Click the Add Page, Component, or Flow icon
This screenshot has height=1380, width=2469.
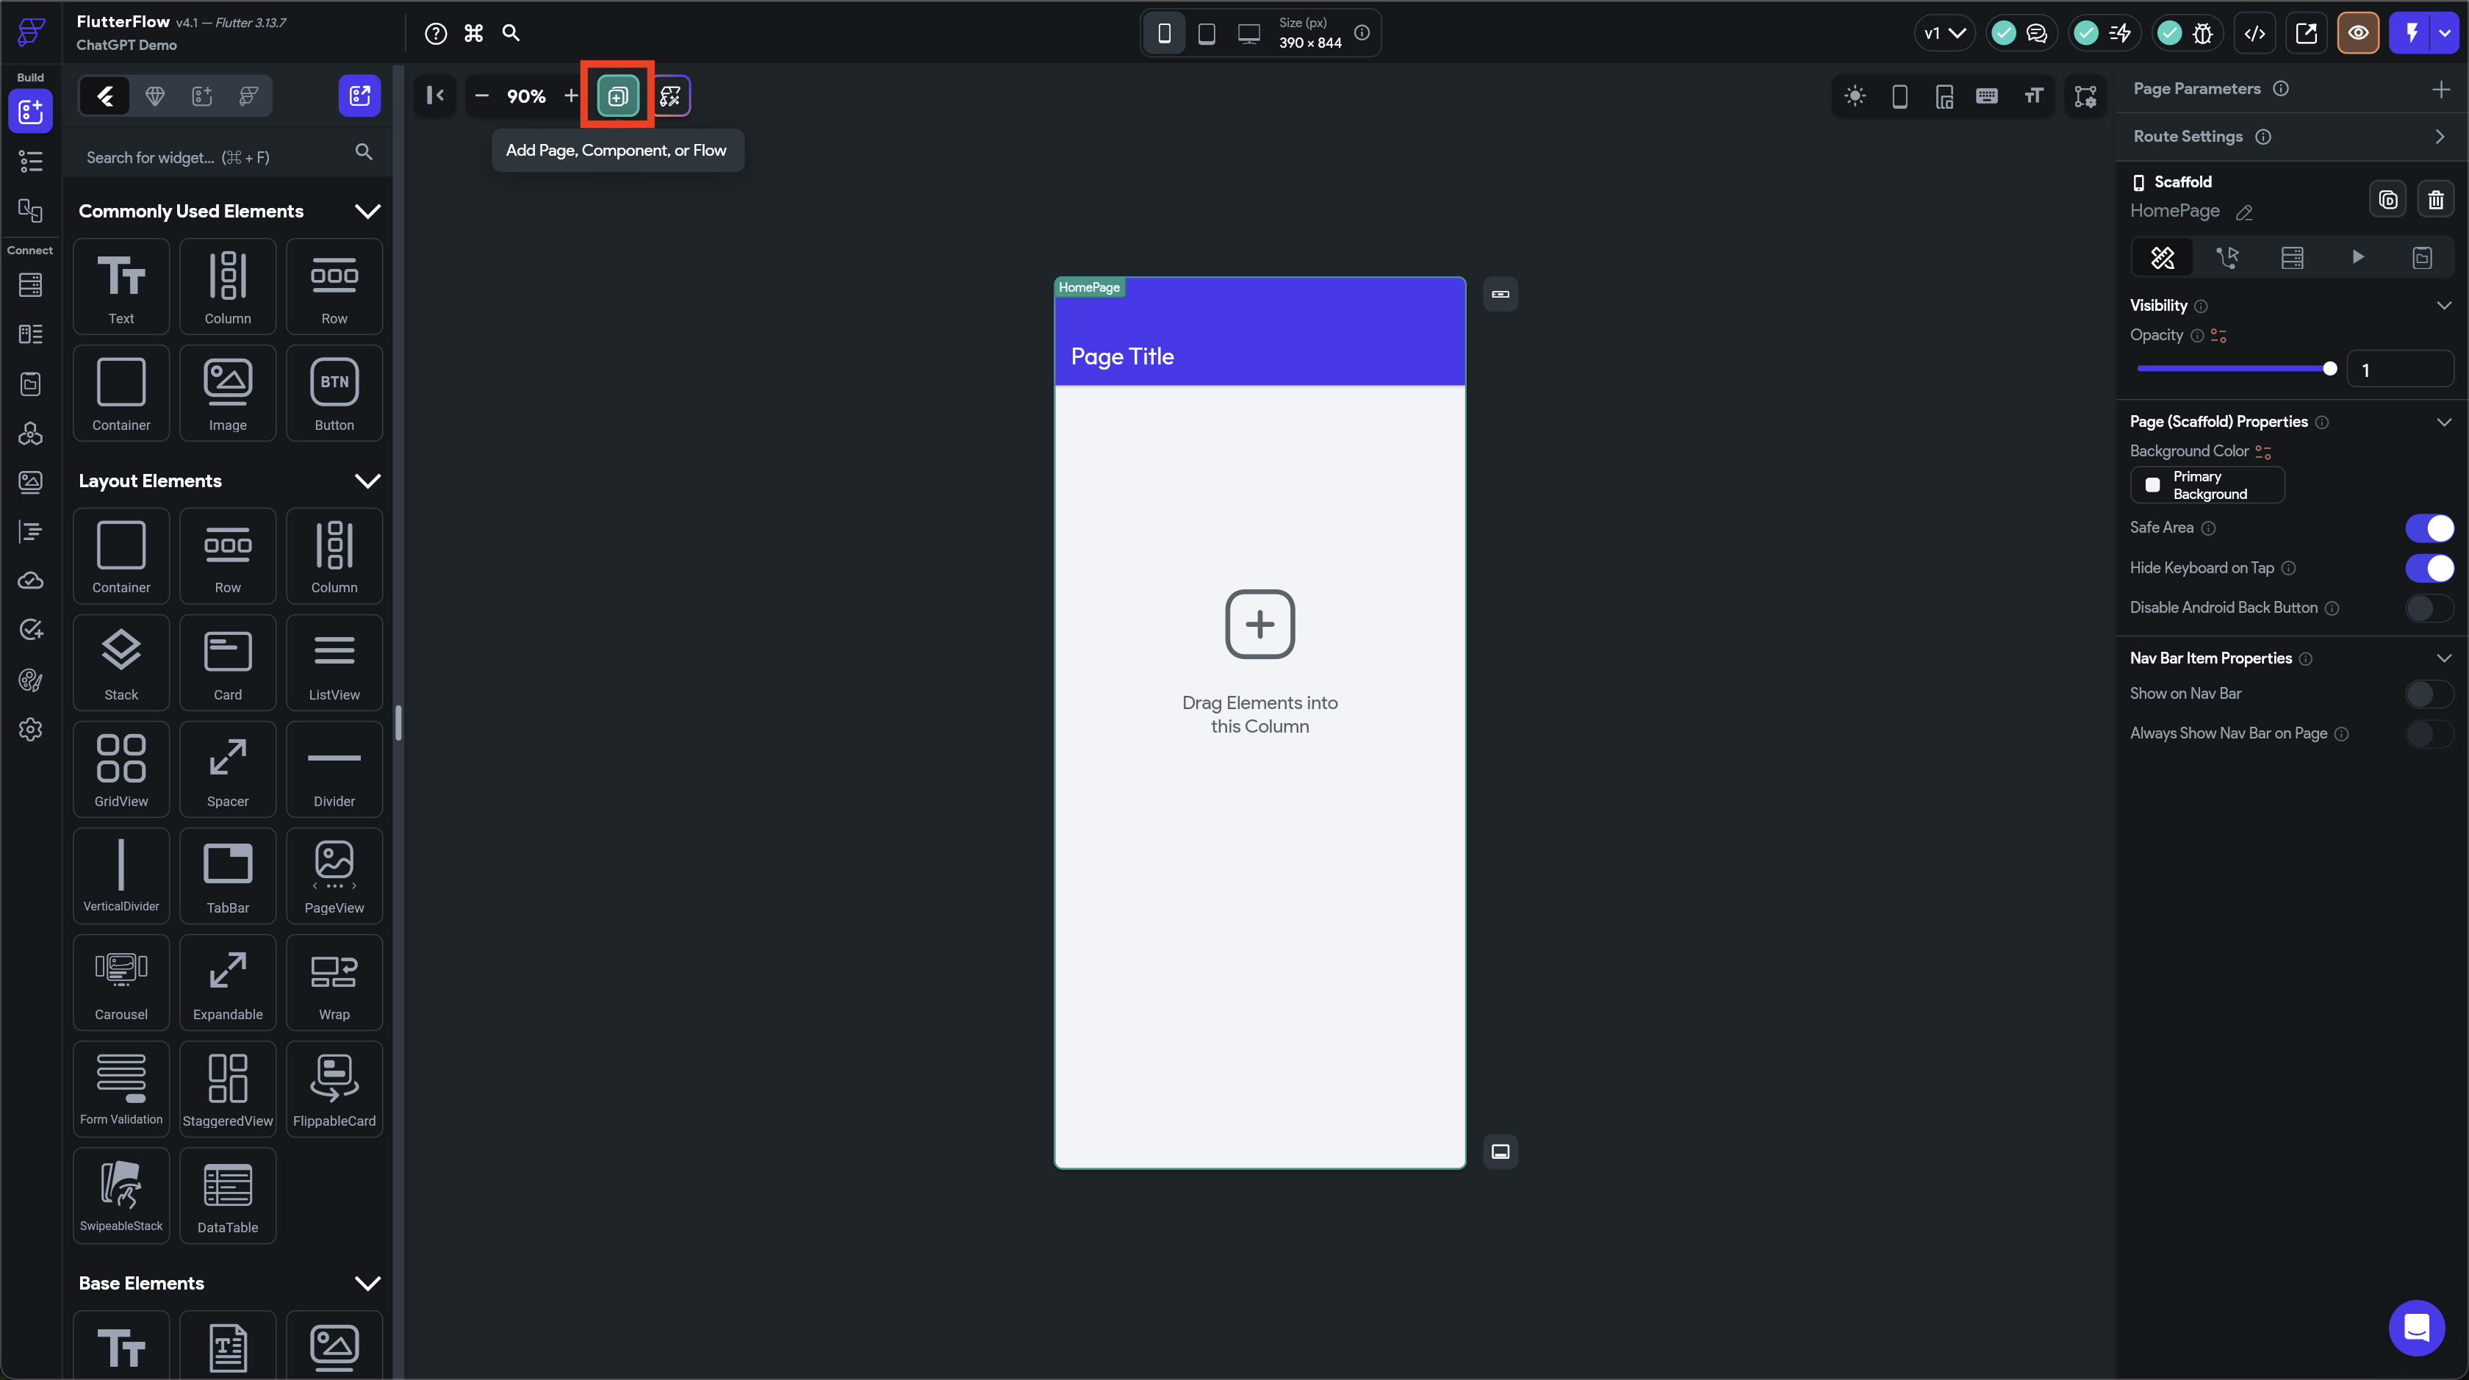tap(617, 96)
